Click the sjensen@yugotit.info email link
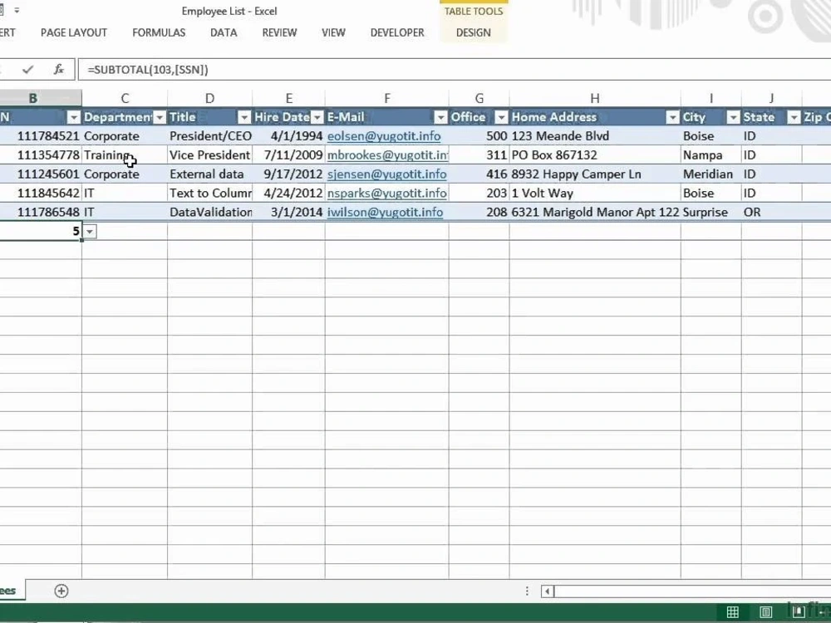Image resolution: width=831 pixels, height=623 pixels. pyautogui.click(x=387, y=174)
